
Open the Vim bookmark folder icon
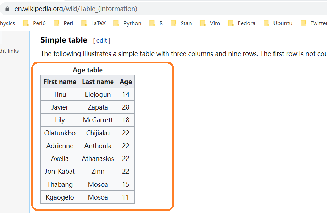click(x=203, y=23)
